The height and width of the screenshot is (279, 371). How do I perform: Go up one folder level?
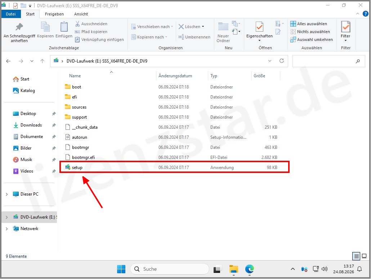click(43, 61)
